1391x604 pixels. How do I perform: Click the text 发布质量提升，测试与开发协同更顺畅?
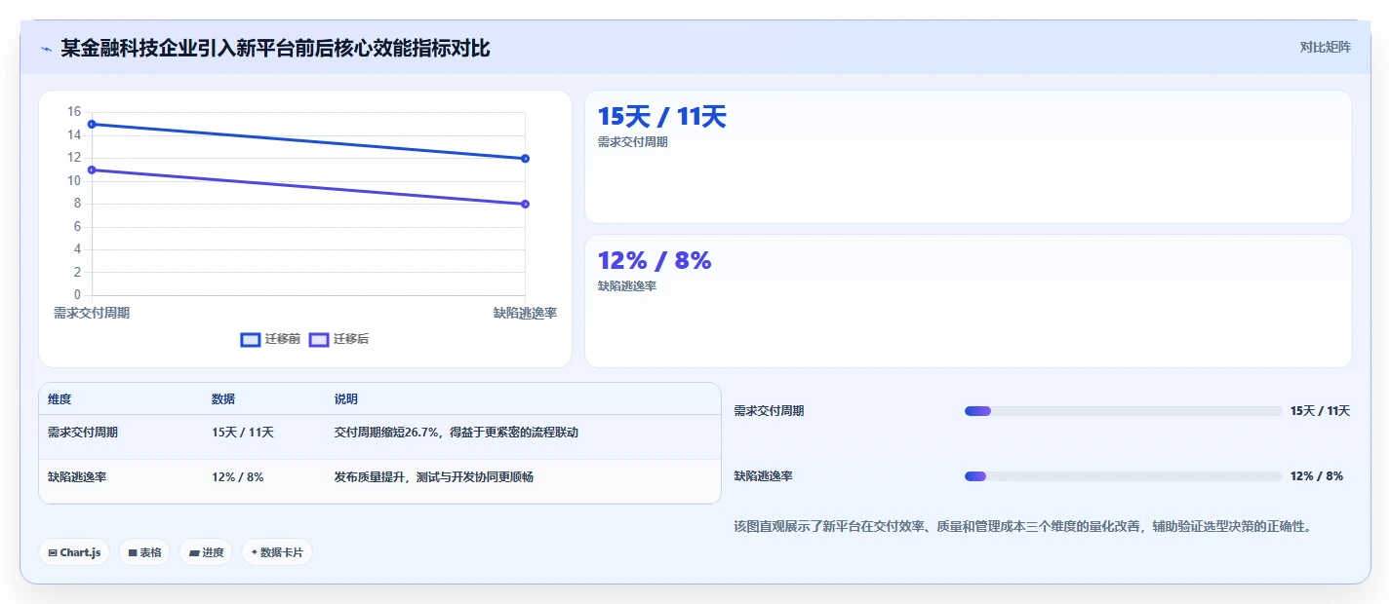(x=433, y=477)
